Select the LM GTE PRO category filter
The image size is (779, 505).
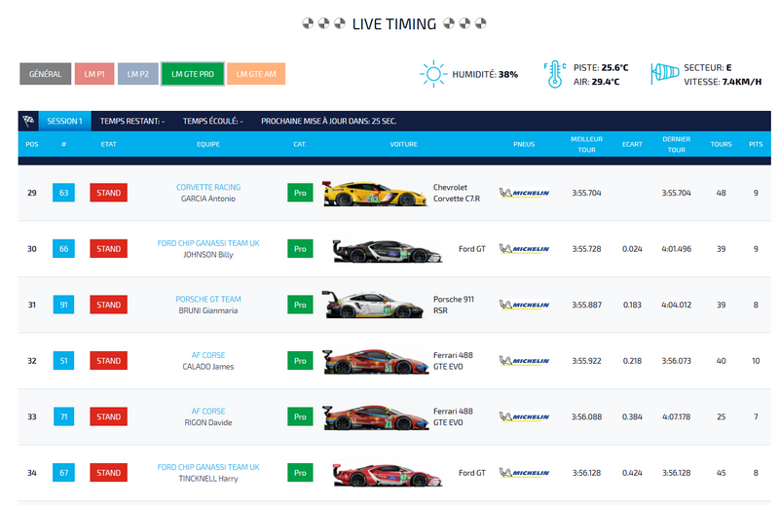[193, 74]
